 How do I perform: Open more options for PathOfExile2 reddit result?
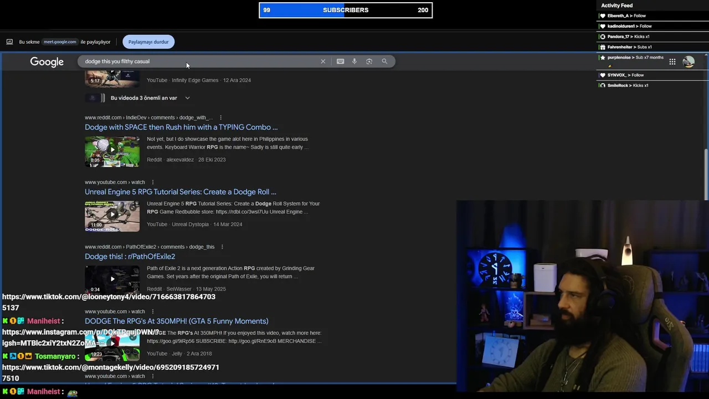(x=222, y=247)
